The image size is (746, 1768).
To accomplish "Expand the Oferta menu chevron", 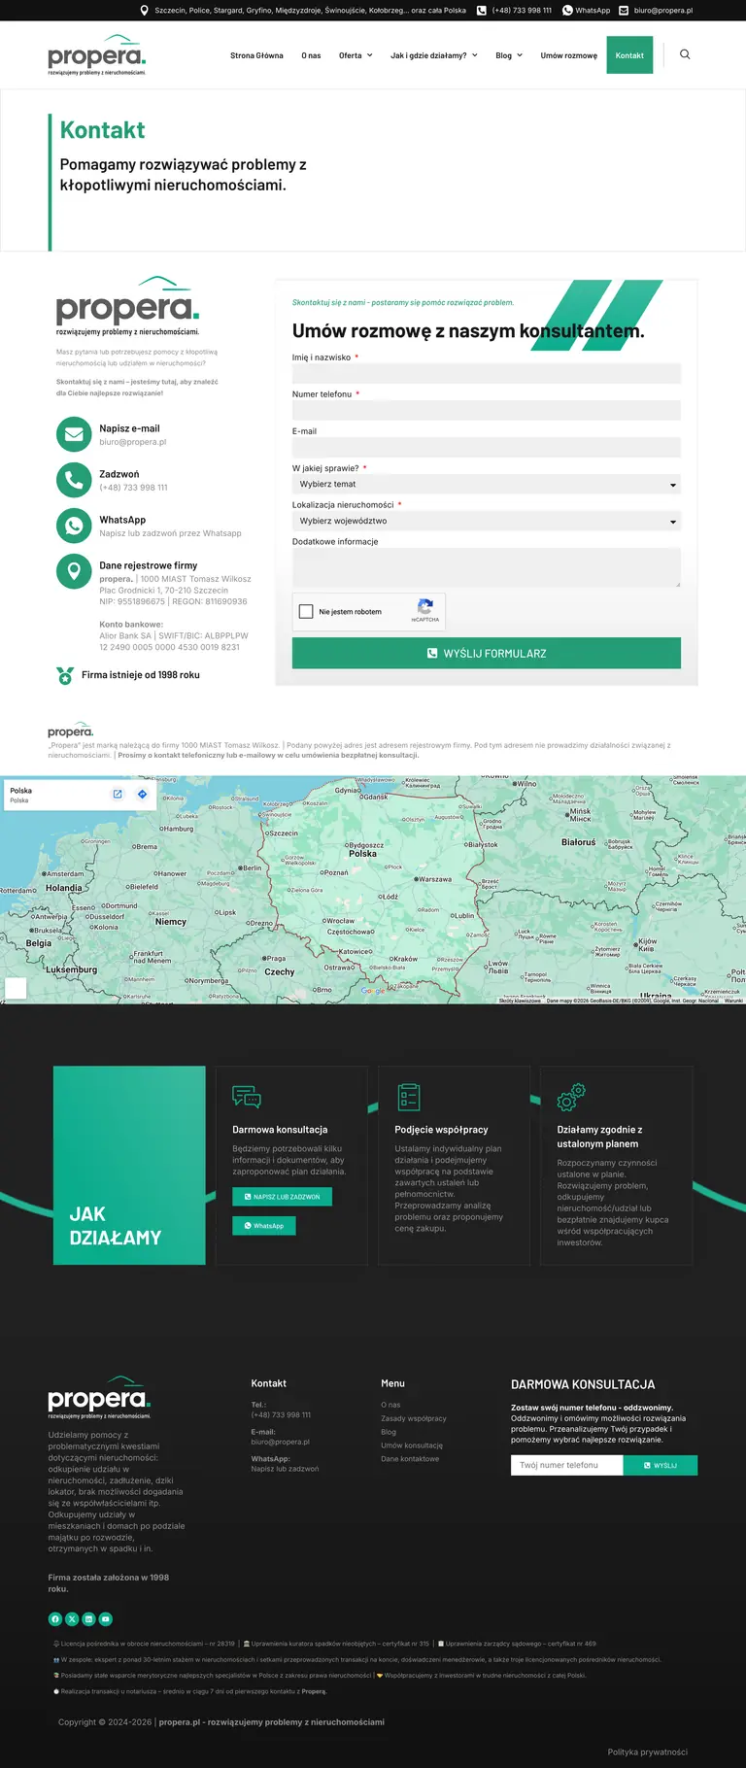I will 369,55.
